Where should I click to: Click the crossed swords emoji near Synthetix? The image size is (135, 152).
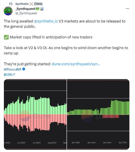[x=31, y=4]
